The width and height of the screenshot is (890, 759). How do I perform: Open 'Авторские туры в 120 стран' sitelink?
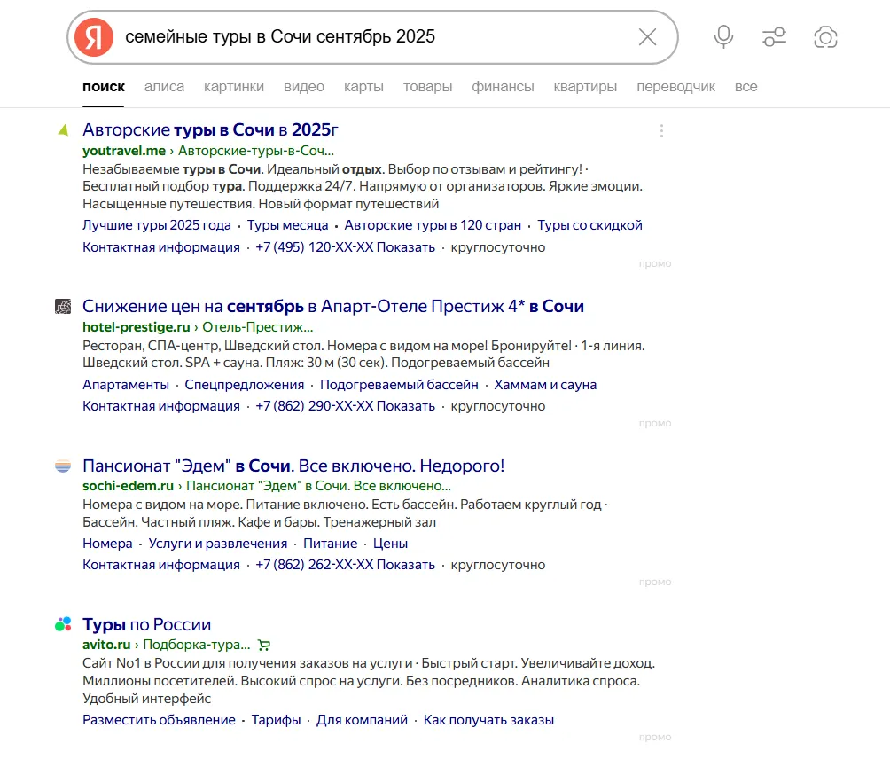[x=433, y=225]
